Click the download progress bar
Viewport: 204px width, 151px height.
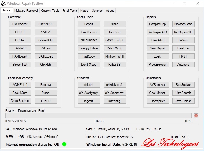[x=99, y=115]
